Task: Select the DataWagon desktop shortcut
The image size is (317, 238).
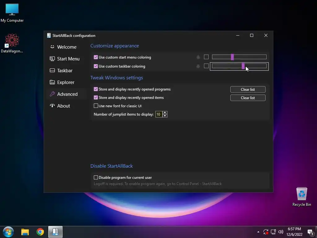Action: (12, 43)
